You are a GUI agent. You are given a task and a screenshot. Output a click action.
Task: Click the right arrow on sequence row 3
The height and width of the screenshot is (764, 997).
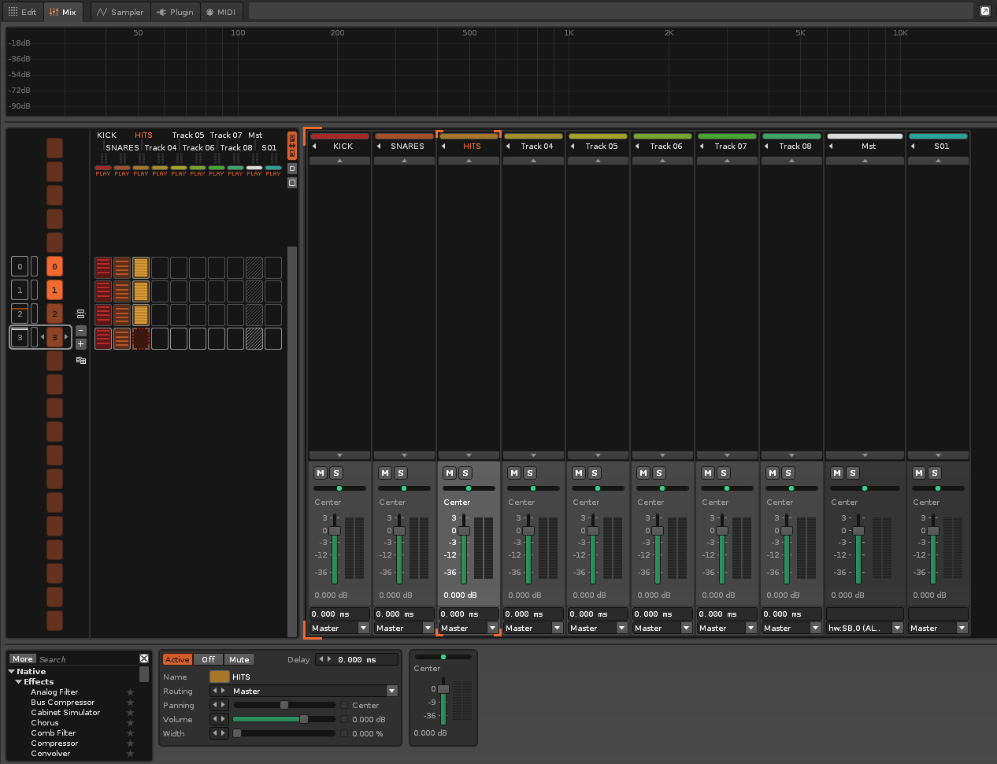pos(66,337)
